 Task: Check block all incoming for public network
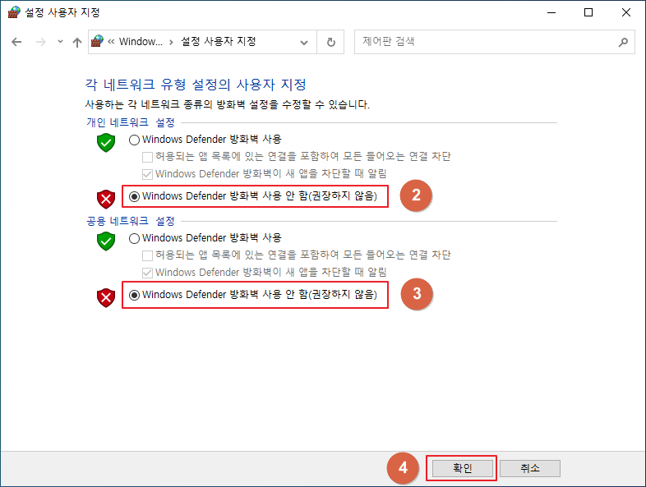147,255
